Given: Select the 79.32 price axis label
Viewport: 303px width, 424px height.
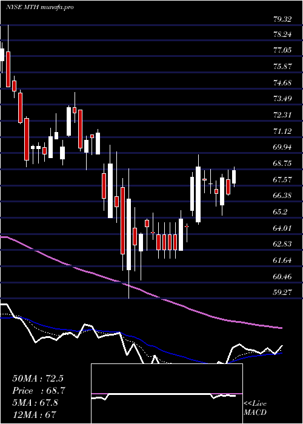Looking at the screenshot, I should click(282, 19).
